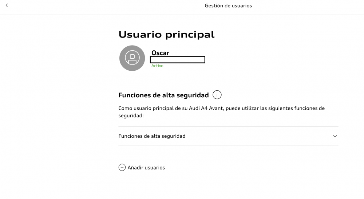
Task: Click the word seguridad: ending the description
Action: (x=131, y=116)
